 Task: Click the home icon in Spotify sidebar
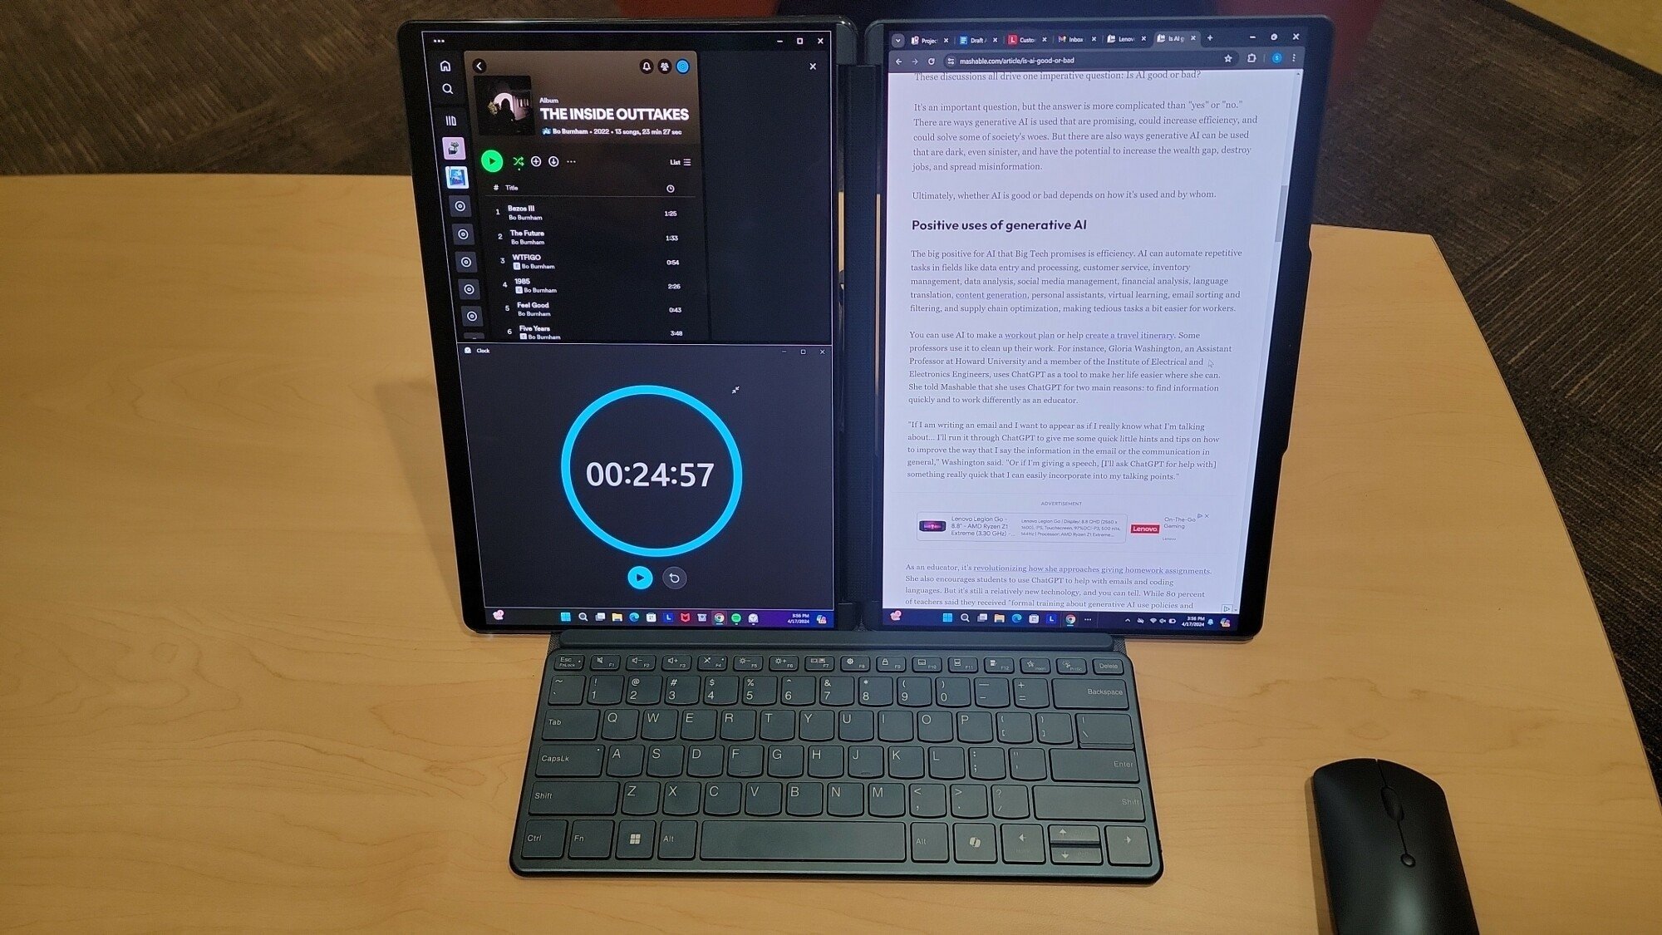coord(445,65)
